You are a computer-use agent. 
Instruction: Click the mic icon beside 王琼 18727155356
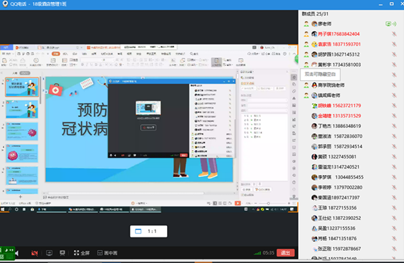[x=394, y=208]
